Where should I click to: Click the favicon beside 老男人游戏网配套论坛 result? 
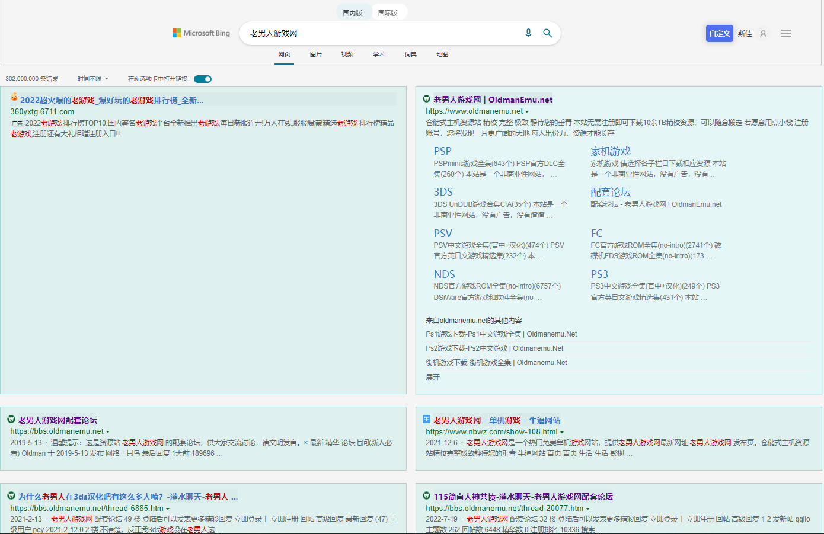point(11,419)
